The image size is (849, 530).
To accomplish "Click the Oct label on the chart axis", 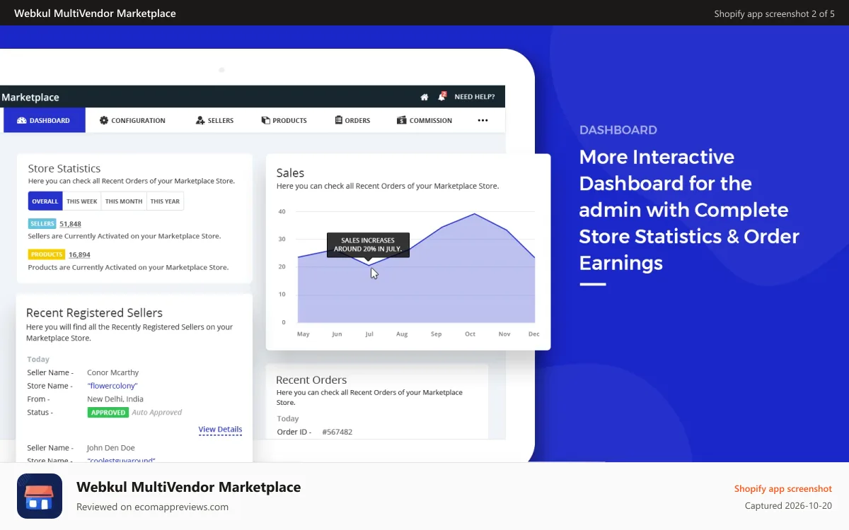I will point(470,334).
